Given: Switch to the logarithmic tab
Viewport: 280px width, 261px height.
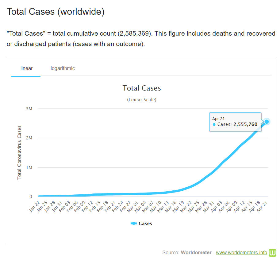Looking at the screenshot, I should pos(63,68).
